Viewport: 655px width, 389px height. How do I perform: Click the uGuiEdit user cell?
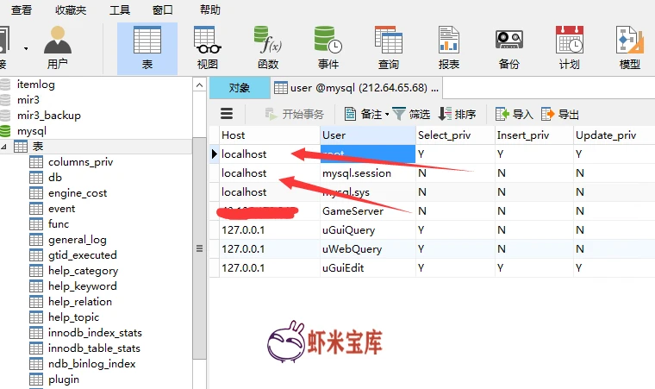[x=368, y=267]
